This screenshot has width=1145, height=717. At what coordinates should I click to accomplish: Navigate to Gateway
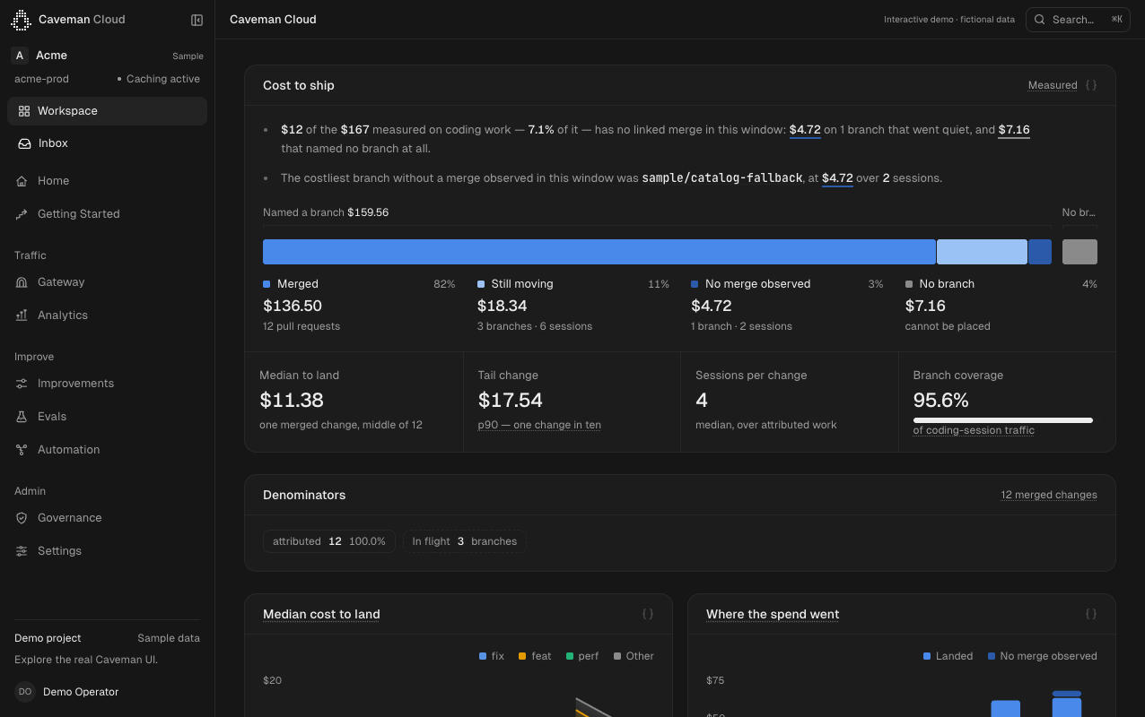pos(108,282)
